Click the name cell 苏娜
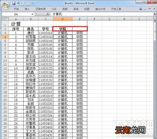157x139 pixels. (x=31, y=45)
